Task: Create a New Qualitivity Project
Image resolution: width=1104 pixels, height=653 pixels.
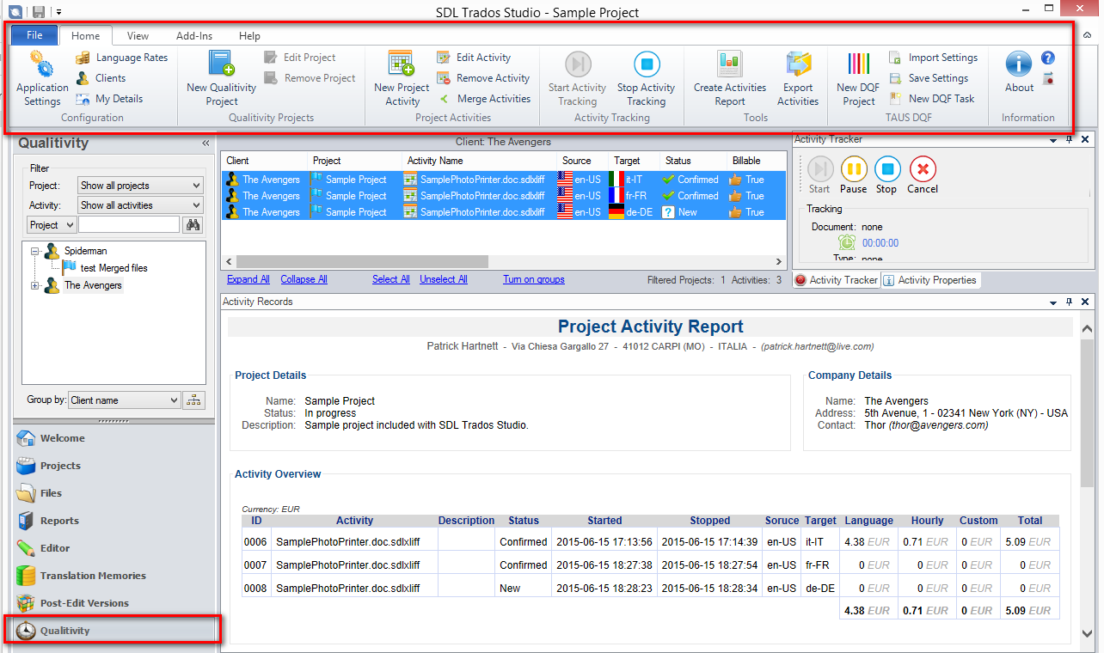Action: (221, 77)
